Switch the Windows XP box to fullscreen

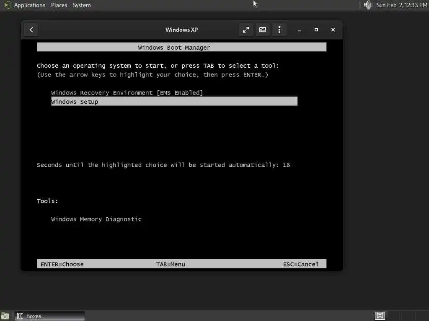click(246, 30)
